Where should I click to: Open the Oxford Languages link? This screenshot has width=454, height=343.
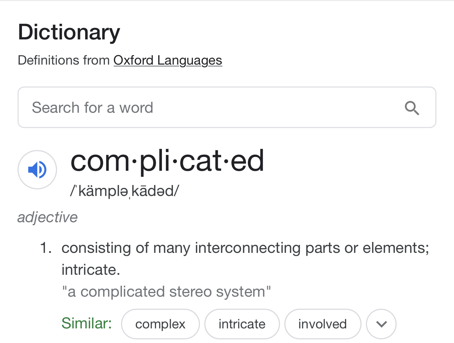[x=167, y=60]
